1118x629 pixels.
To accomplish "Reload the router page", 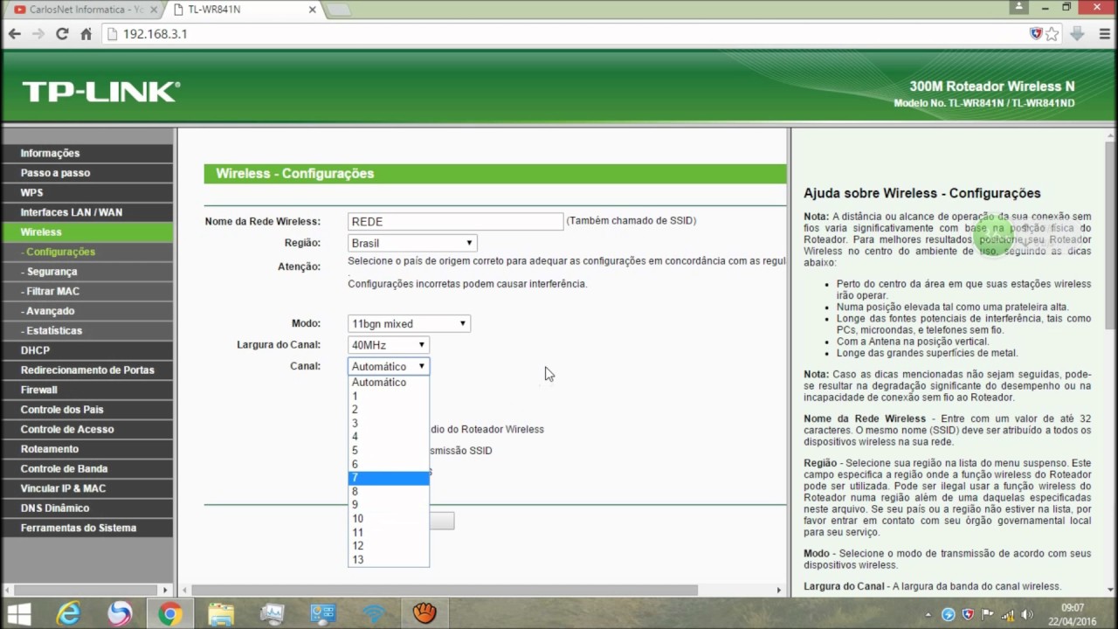I will click(x=62, y=34).
